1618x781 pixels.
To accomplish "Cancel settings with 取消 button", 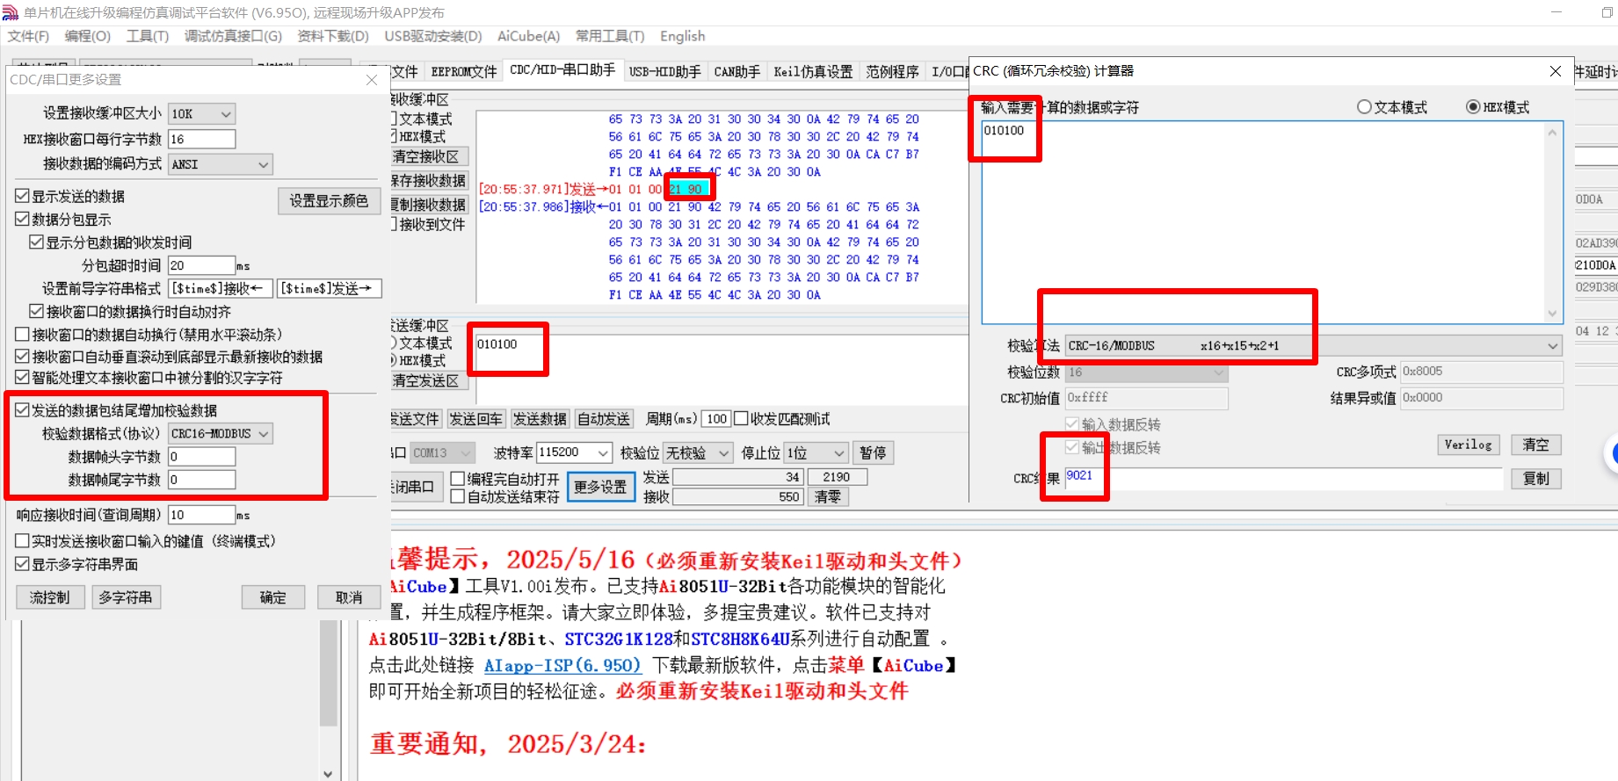I will coord(349,597).
